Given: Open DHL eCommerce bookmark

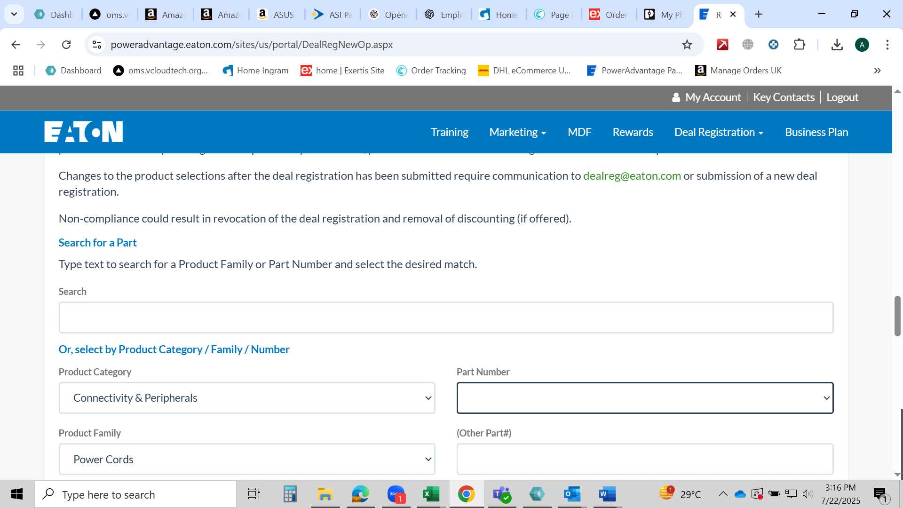Looking at the screenshot, I should pyautogui.click(x=524, y=71).
